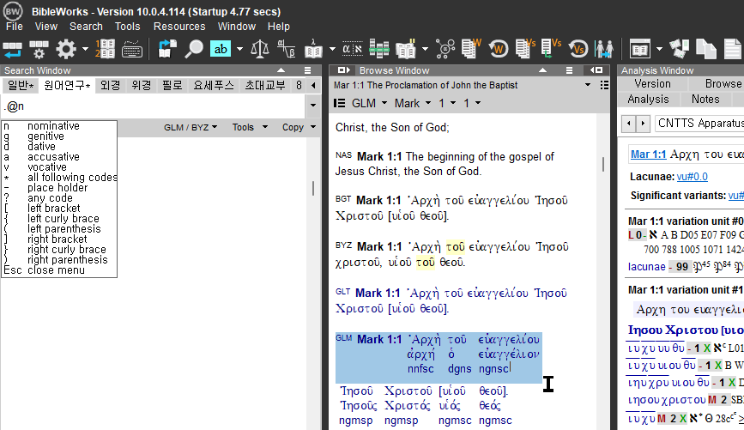Switch to the Notes tab in Analysis Window

click(705, 100)
